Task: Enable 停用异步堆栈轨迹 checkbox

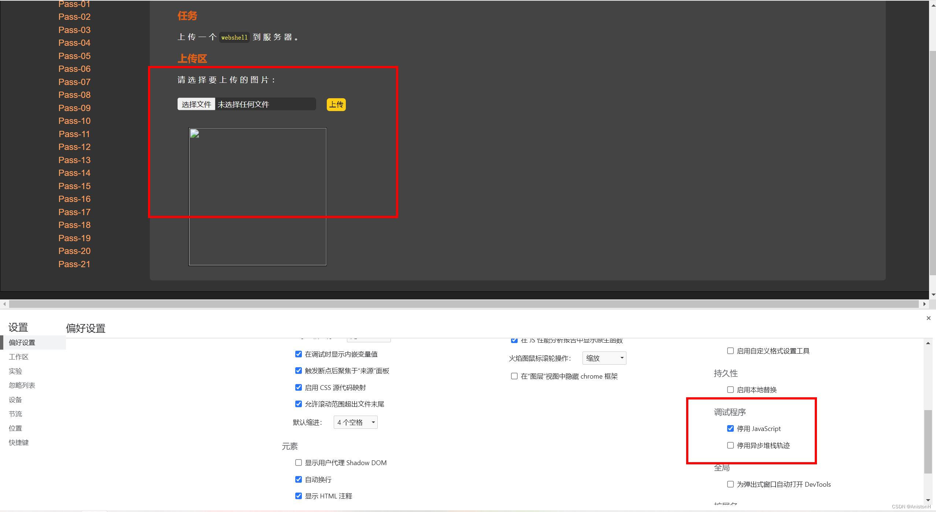Action: (730, 445)
